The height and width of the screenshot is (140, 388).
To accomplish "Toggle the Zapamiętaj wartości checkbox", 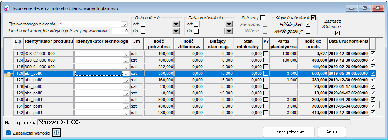I will [x=8, y=133].
